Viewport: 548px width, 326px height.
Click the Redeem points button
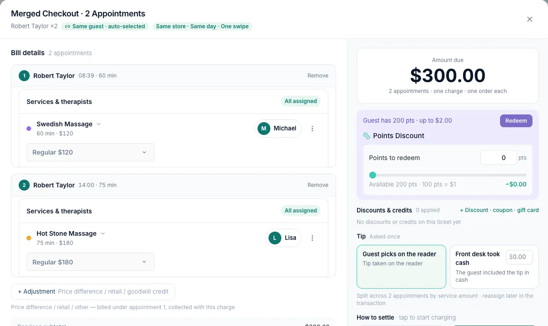tap(516, 121)
